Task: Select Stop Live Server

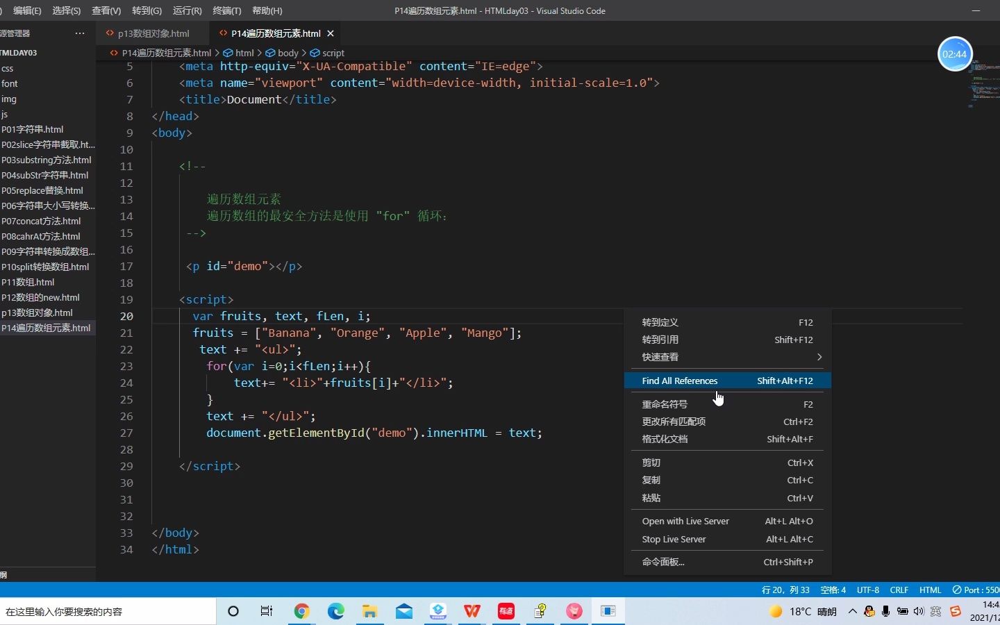Action: point(727,539)
